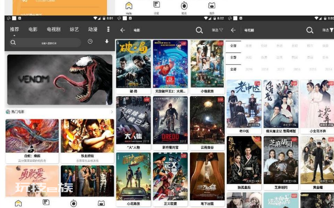Filter TV series by year 2015
Image resolution: width=334 pixels, height=208 pixels.
[x=313, y=69]
